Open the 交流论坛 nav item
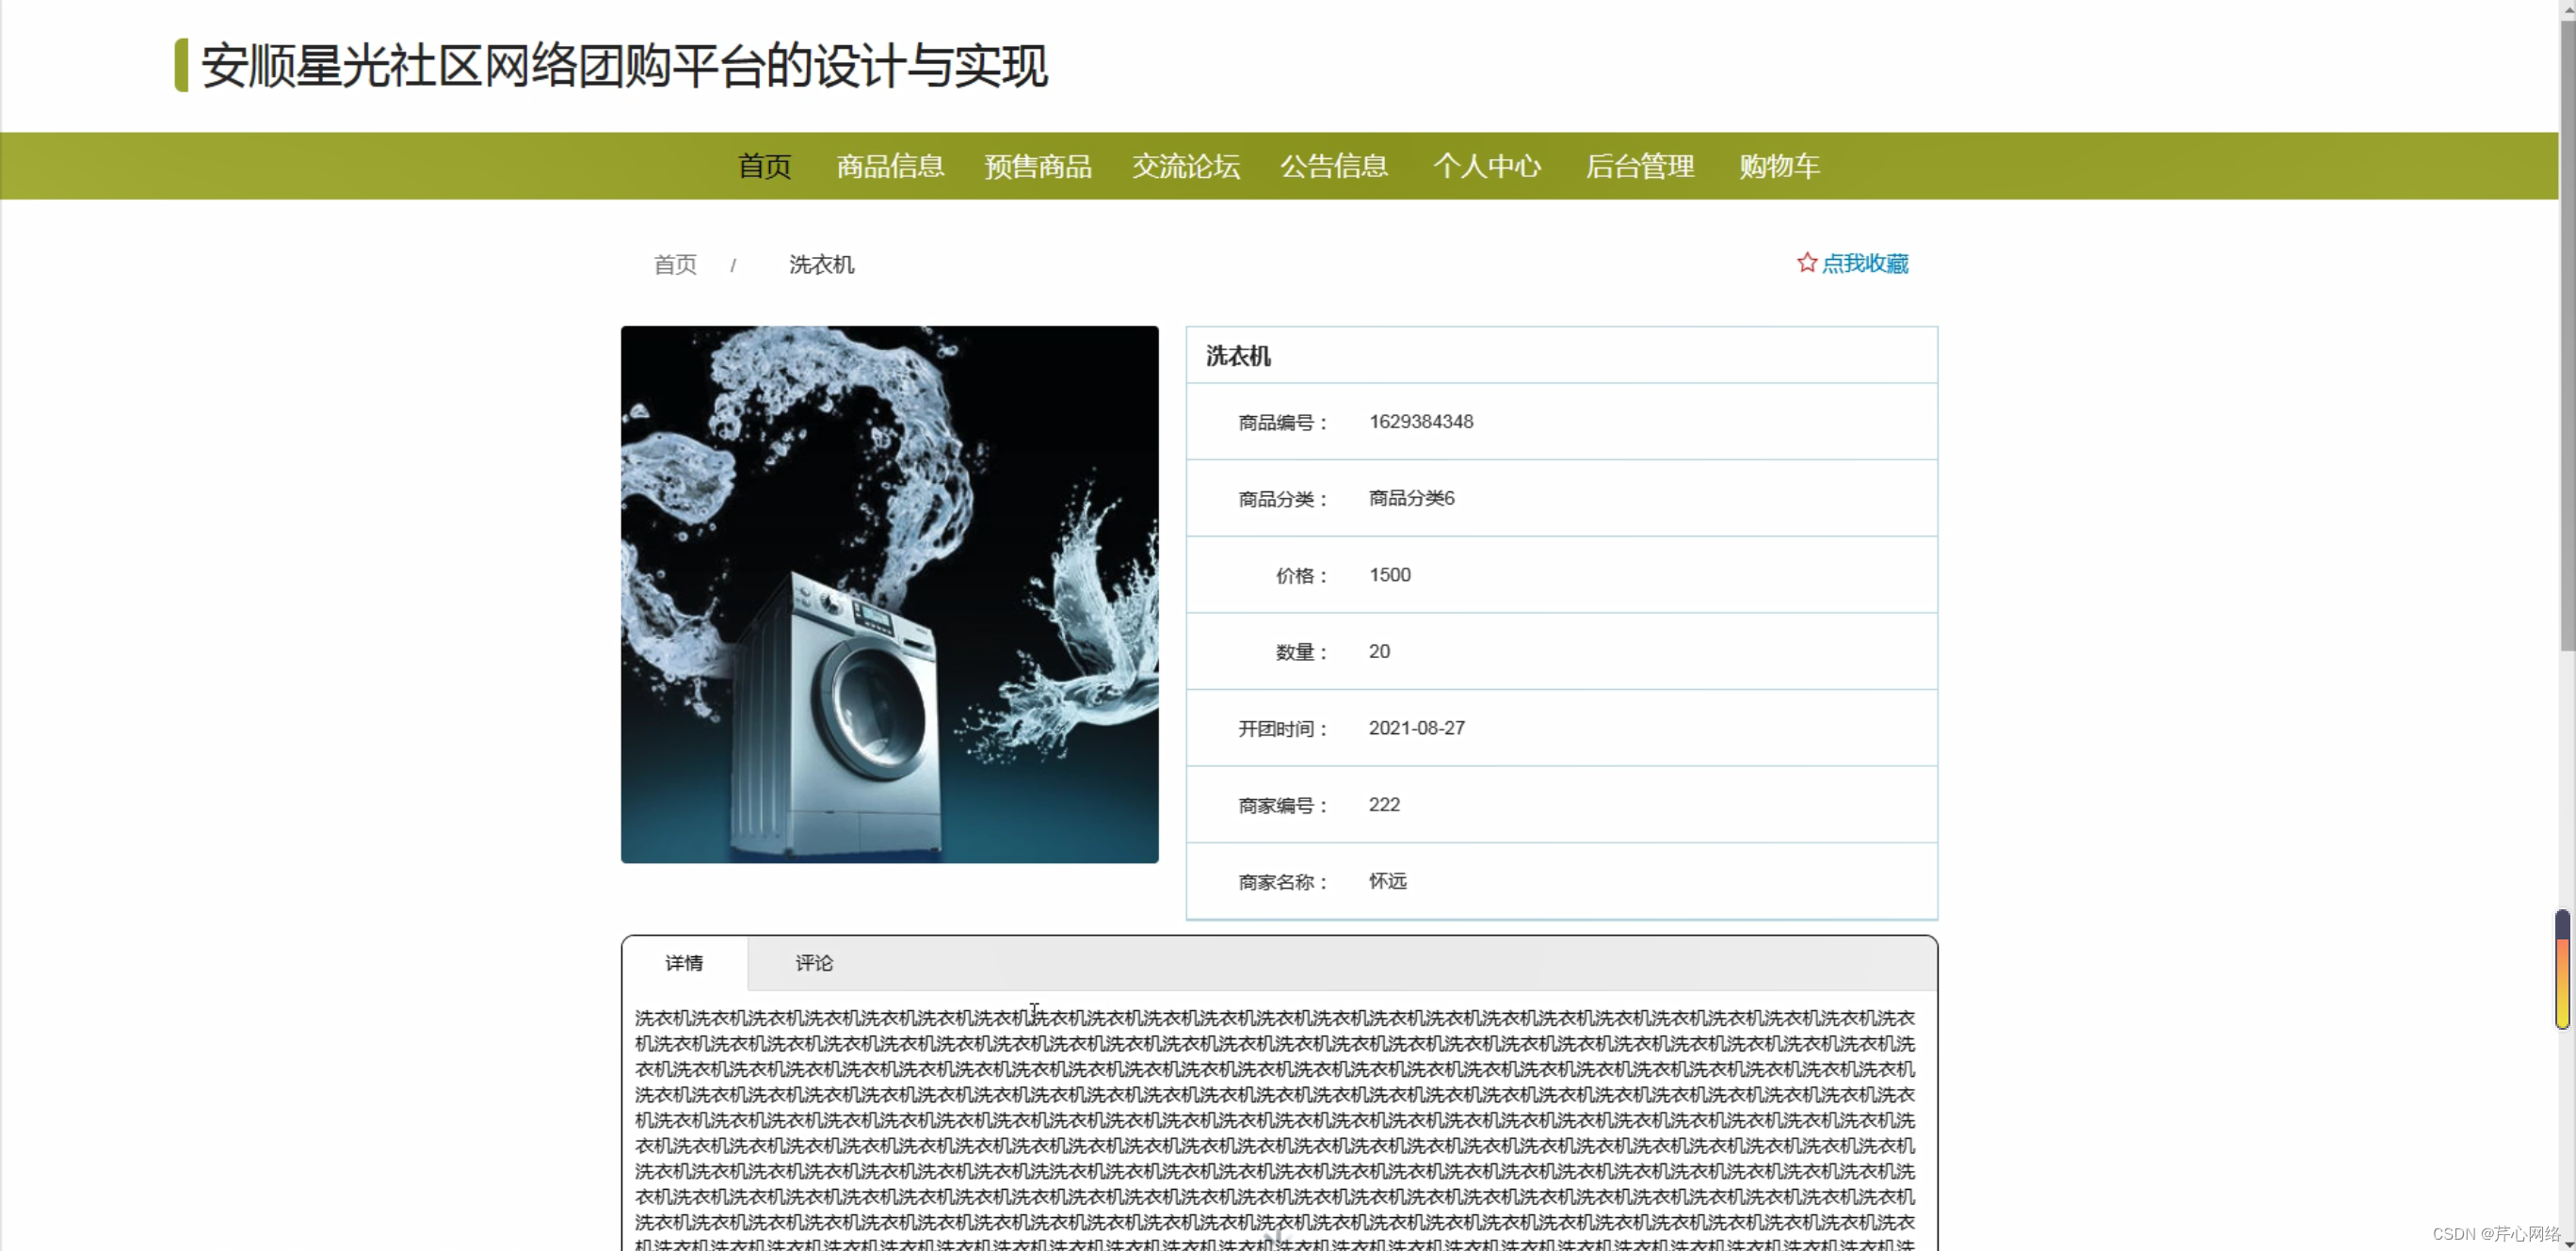This screenshot has height=1251, width=2576. [1186, 166]
